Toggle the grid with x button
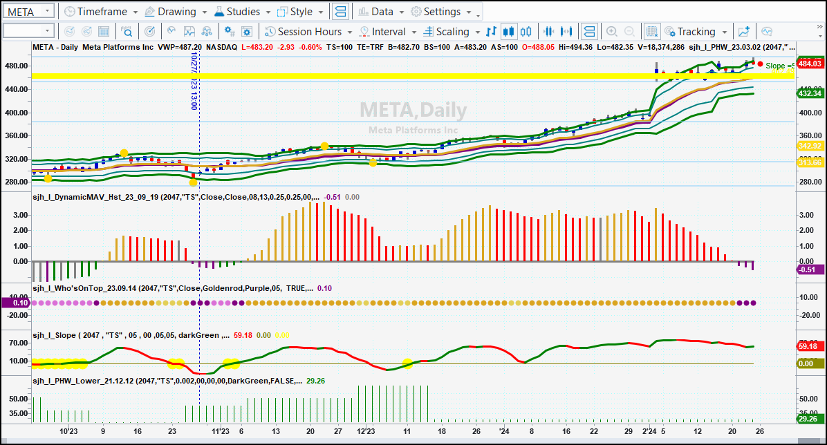The image size is (827, 445). click(652, 32)
